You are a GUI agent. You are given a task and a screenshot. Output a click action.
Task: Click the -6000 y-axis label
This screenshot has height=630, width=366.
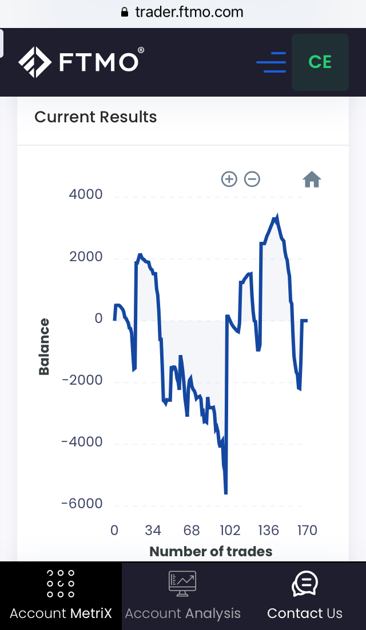point(82,504)
